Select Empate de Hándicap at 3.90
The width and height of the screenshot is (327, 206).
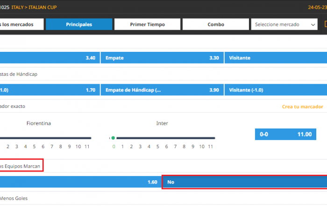[161, 90]
